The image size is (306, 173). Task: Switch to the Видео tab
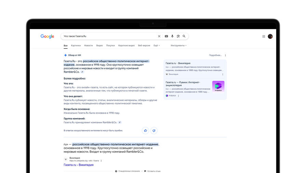pos(99,46)
